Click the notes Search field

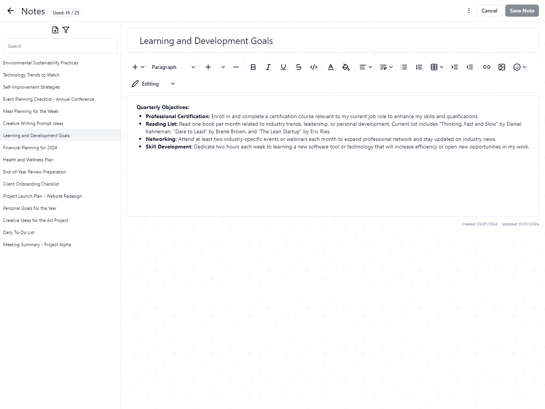click(x=60, y=46)
